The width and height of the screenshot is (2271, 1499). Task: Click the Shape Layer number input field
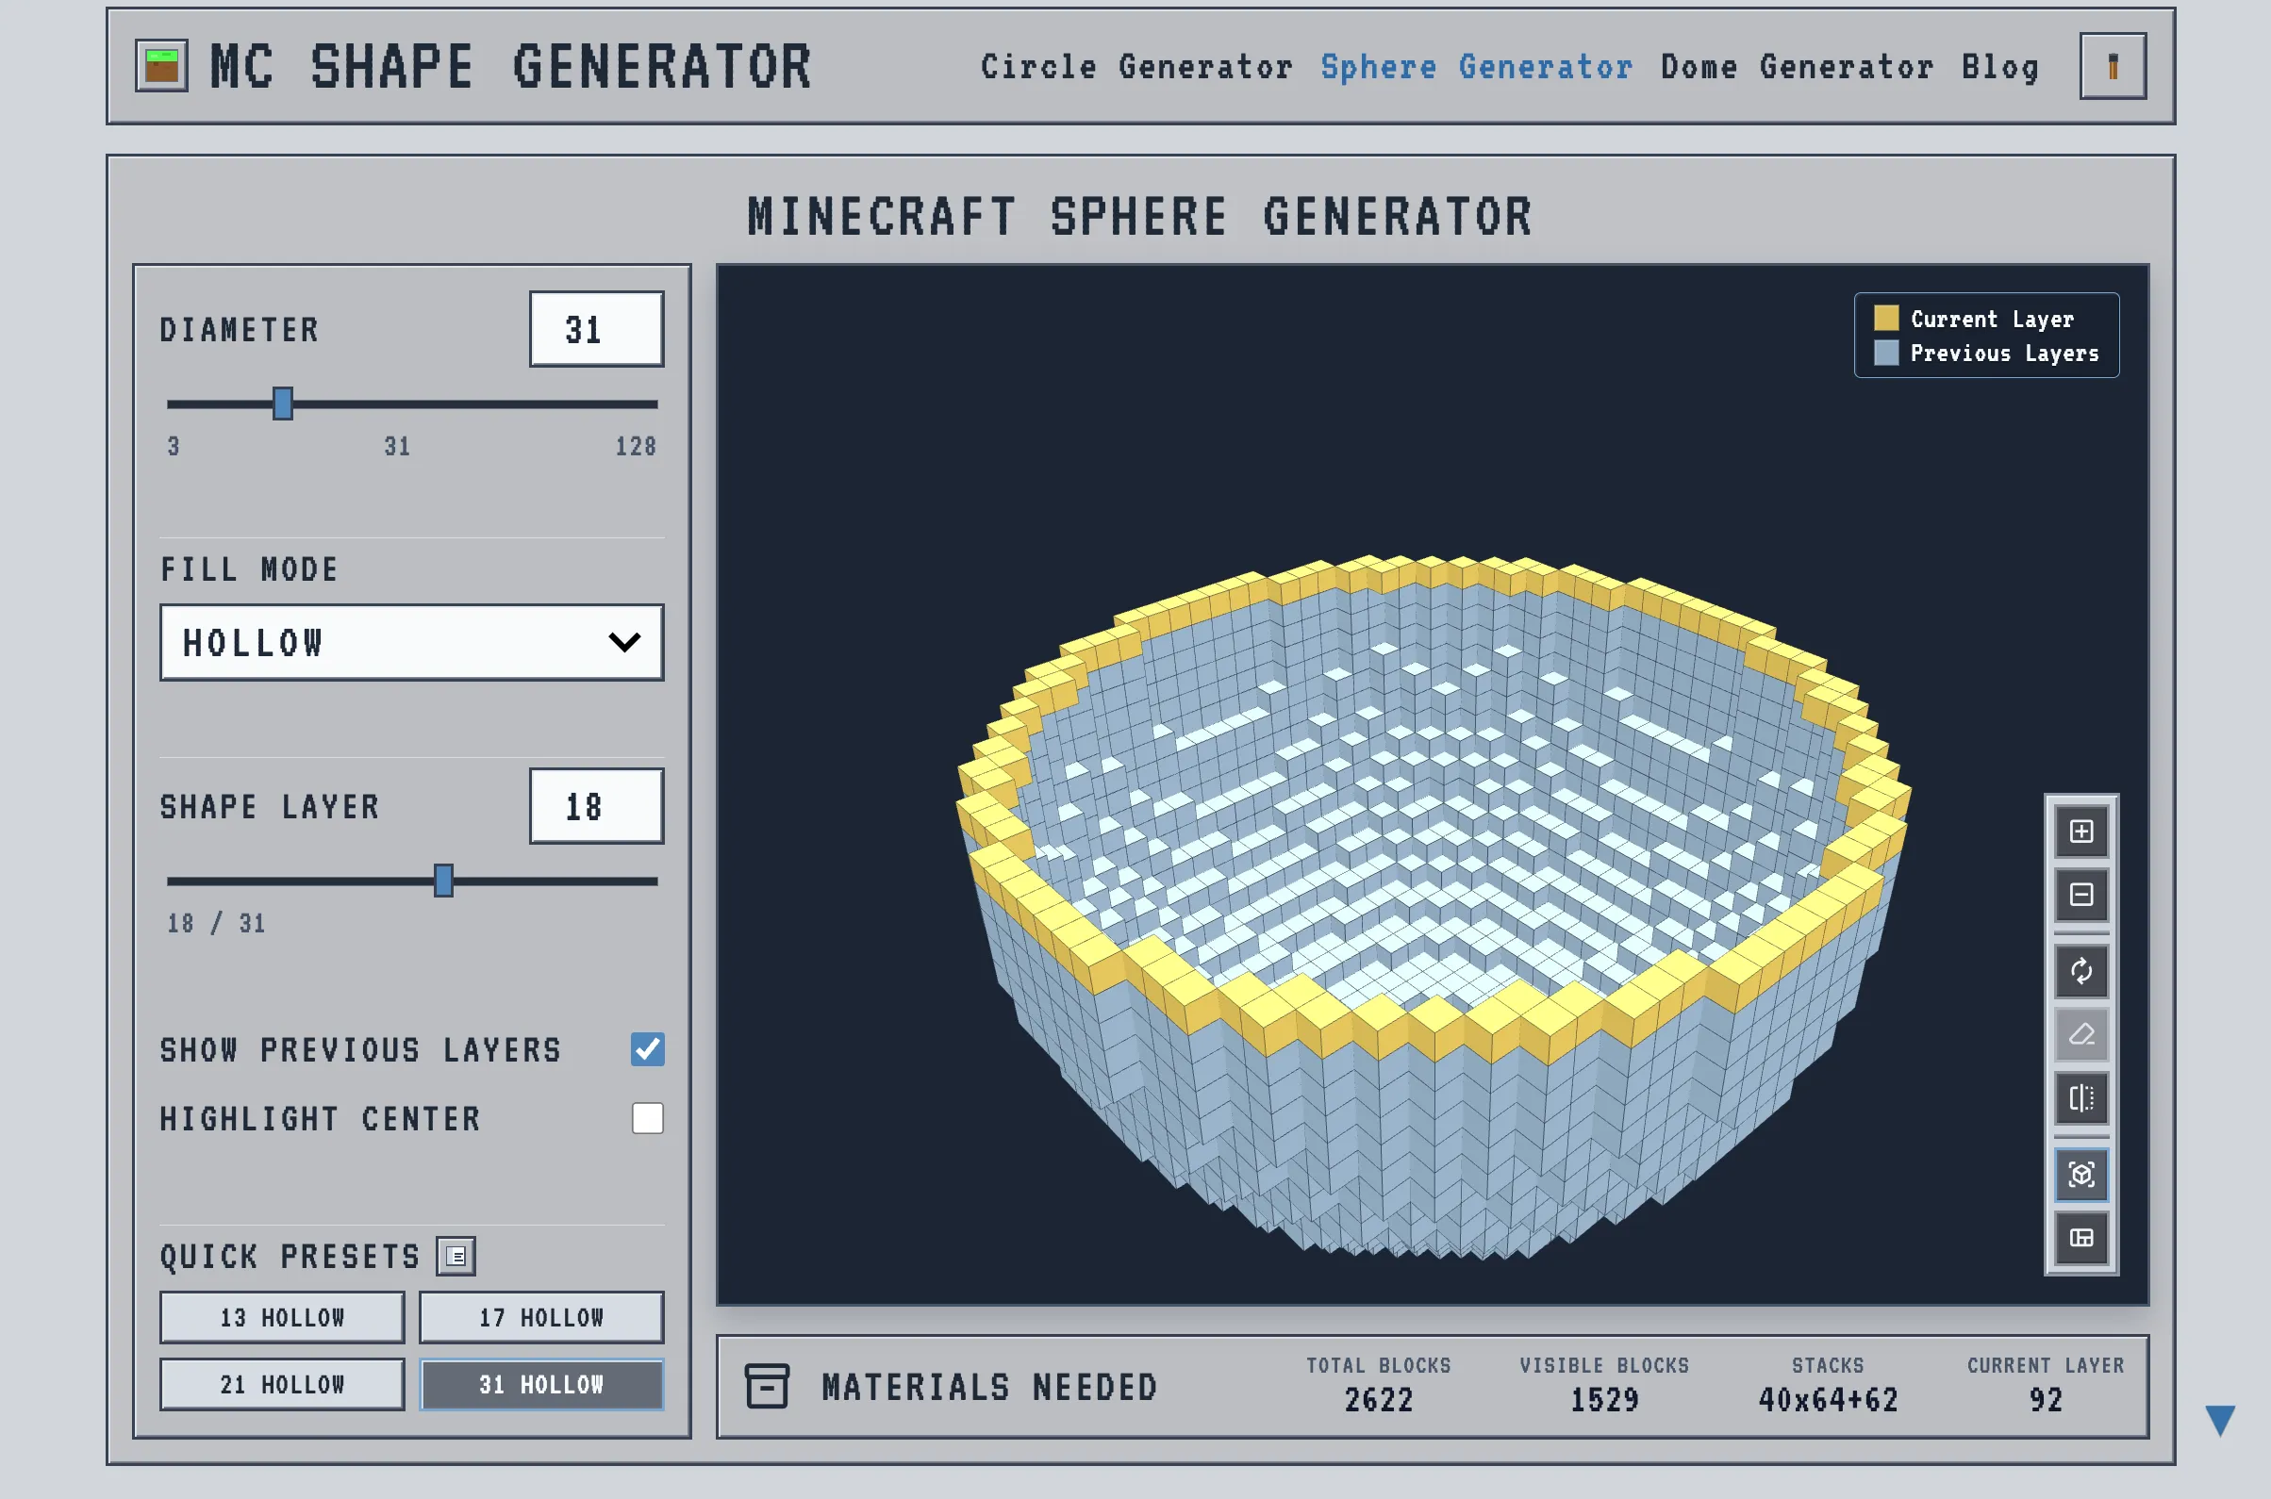click(597, 806)
